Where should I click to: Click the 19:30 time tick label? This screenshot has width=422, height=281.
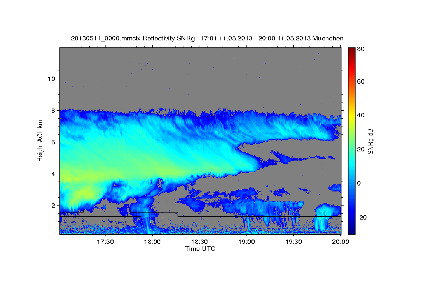pos(294,242)
